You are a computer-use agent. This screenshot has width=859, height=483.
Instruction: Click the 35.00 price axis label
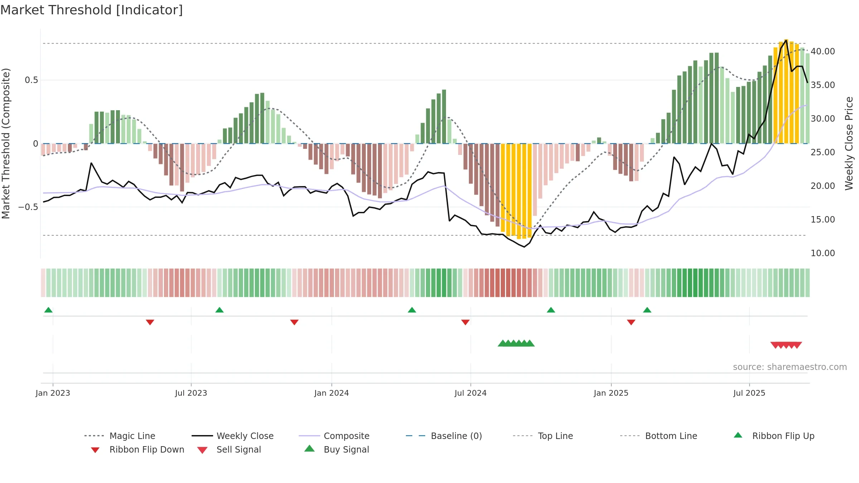pyautogui.click(x=823, y=85)
